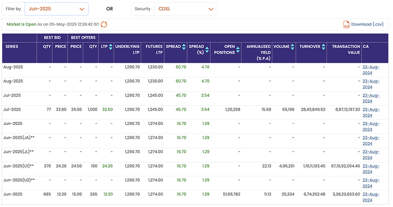Sort by SPREAD column arrows
The height and width of the screenshot is (207, 393).
(184, 47)
